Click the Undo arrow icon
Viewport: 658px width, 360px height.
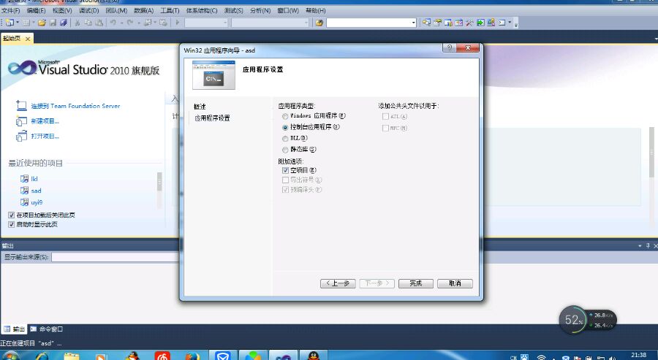coord(113,23)
